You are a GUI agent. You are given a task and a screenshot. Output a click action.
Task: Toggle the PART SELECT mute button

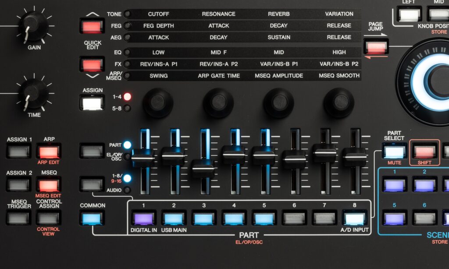(394, 152)
